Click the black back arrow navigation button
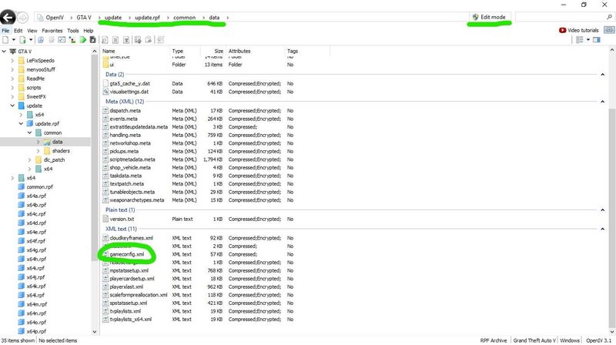Screen dimensions: 616x345 tap(8, 18)
